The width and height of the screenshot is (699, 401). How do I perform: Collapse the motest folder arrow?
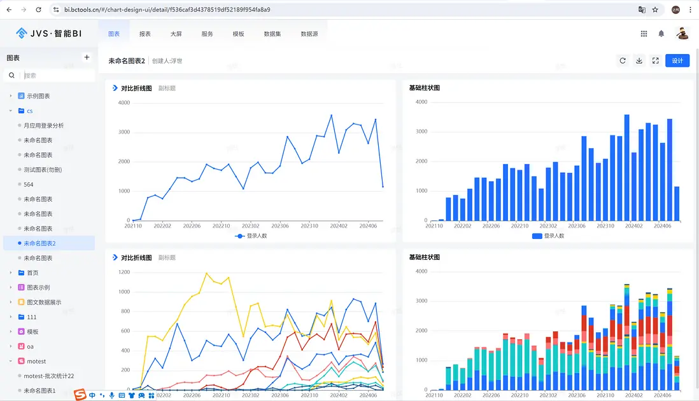coord(11,361)
